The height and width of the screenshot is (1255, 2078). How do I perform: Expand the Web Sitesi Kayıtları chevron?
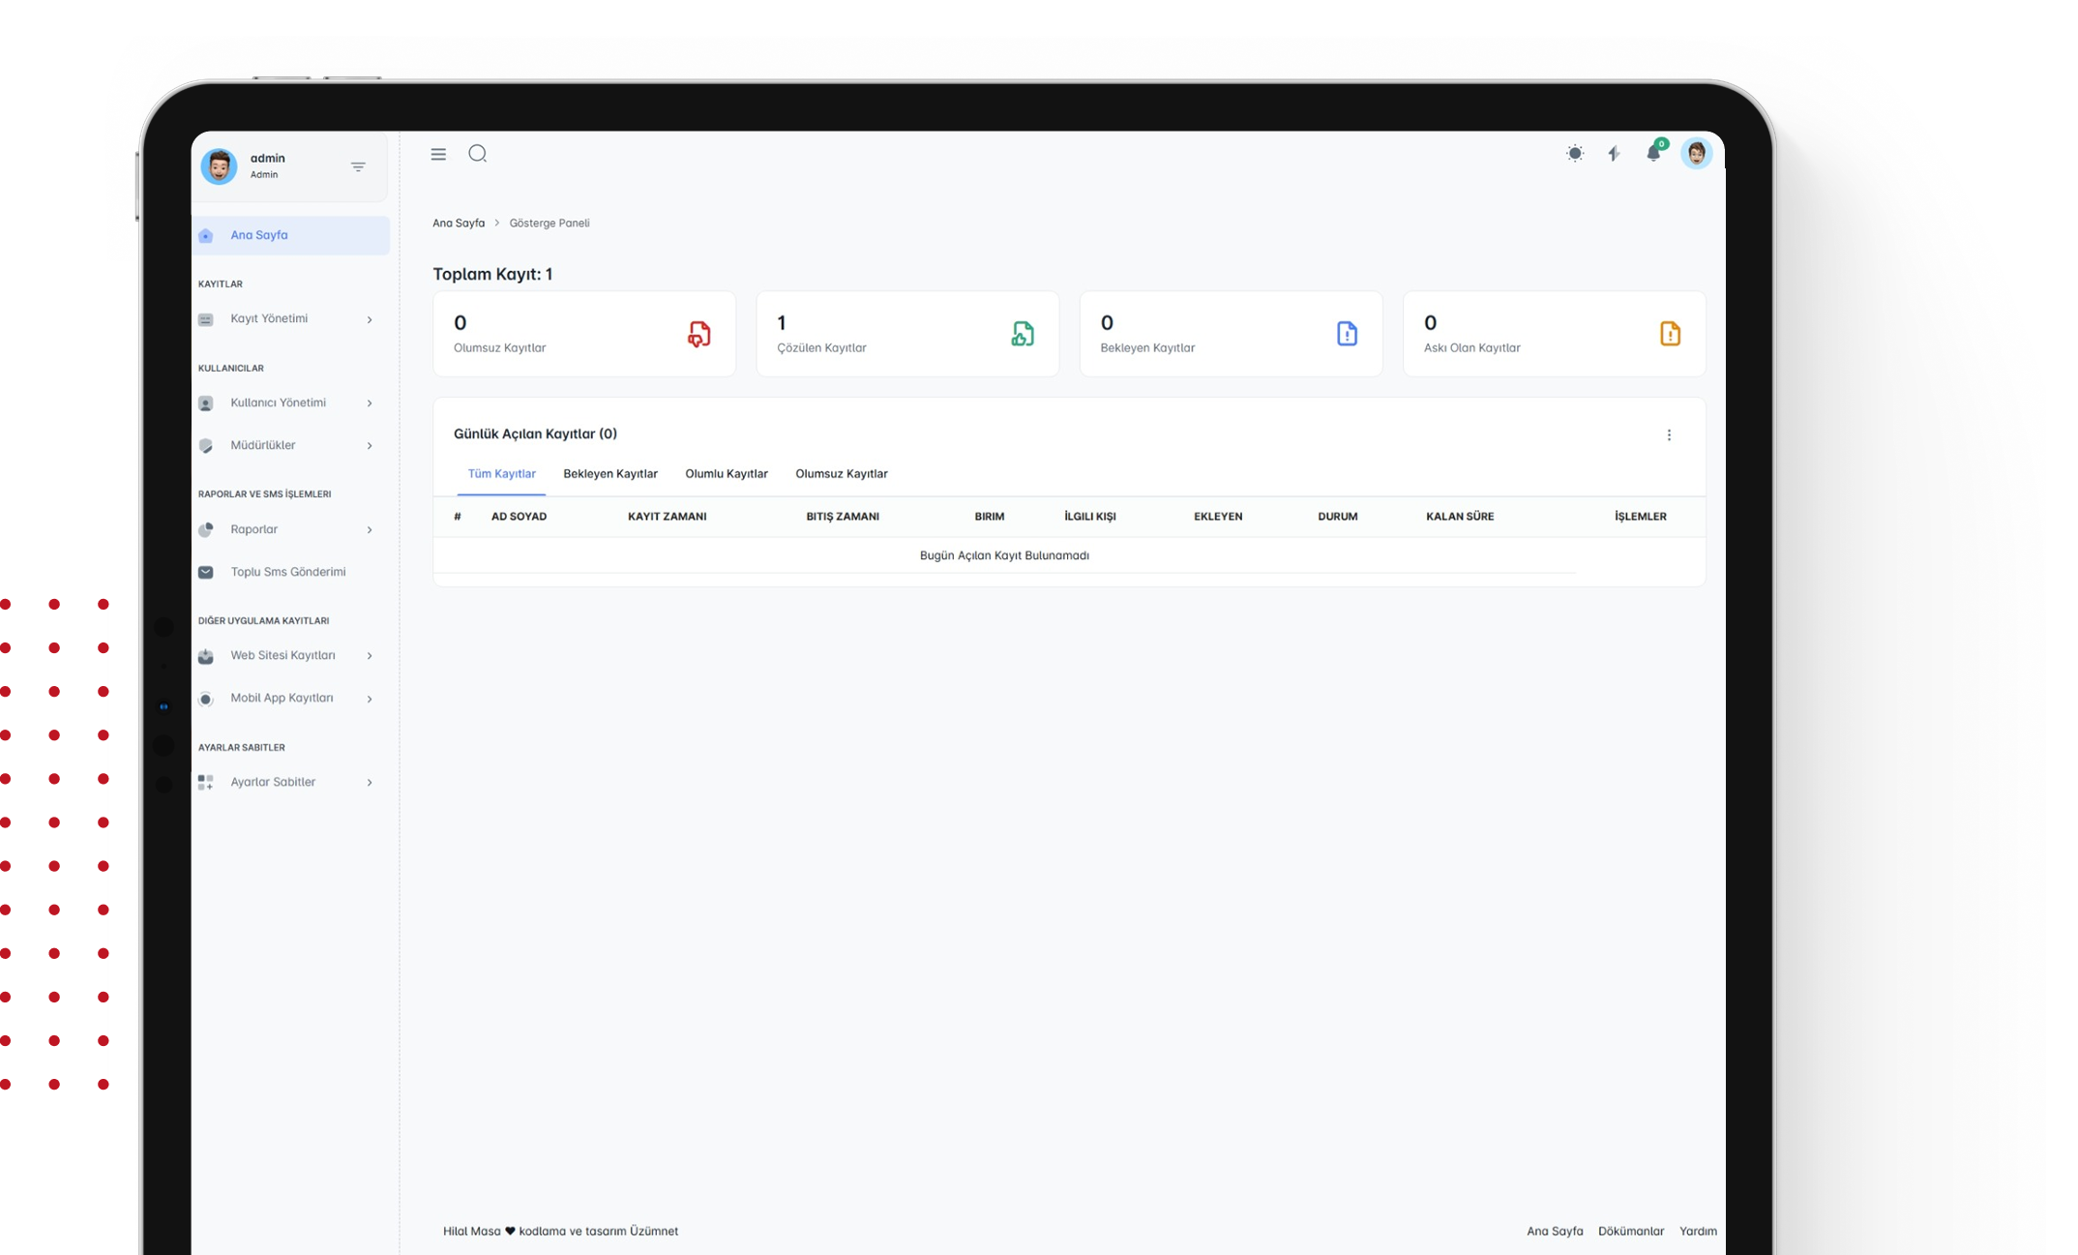pos(370,656)
